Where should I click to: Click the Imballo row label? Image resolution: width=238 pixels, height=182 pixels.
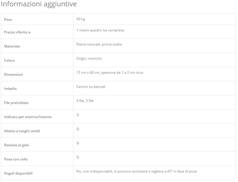[10, 89]
